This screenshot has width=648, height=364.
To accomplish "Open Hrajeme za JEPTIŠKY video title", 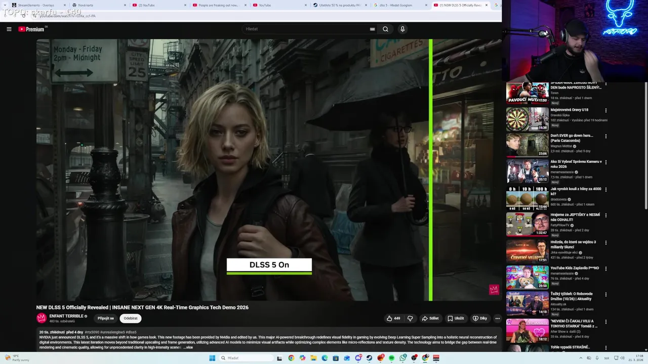I will coord(575,217).
